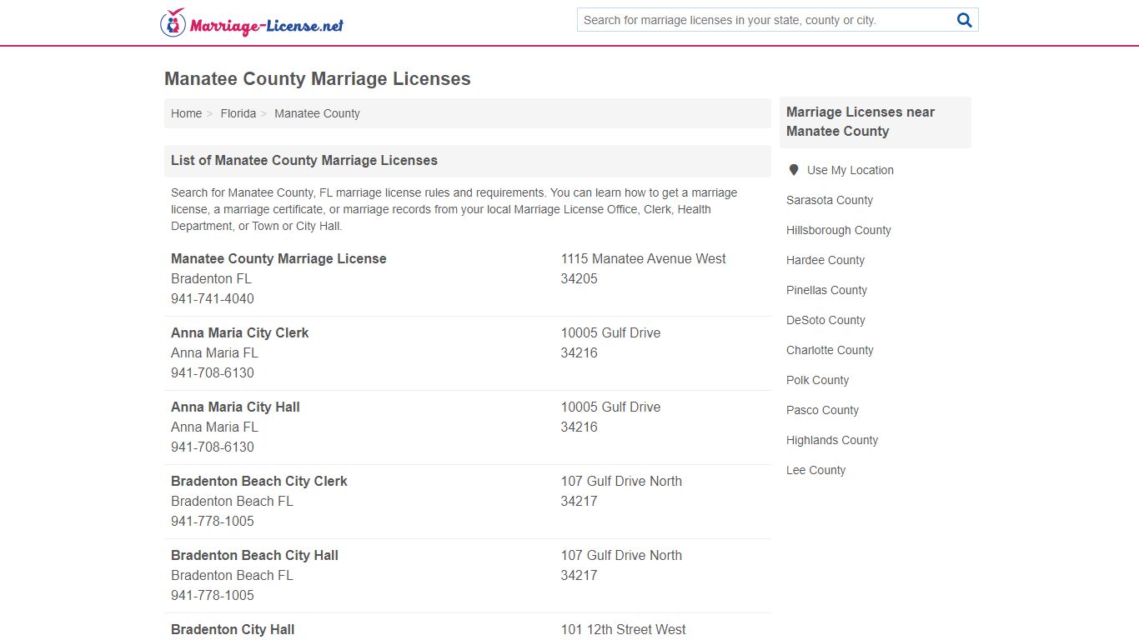This screenshot has width=1139, height=640.
Task: Open Manatee County breadcrumb link
Action: tap(317, 113)
